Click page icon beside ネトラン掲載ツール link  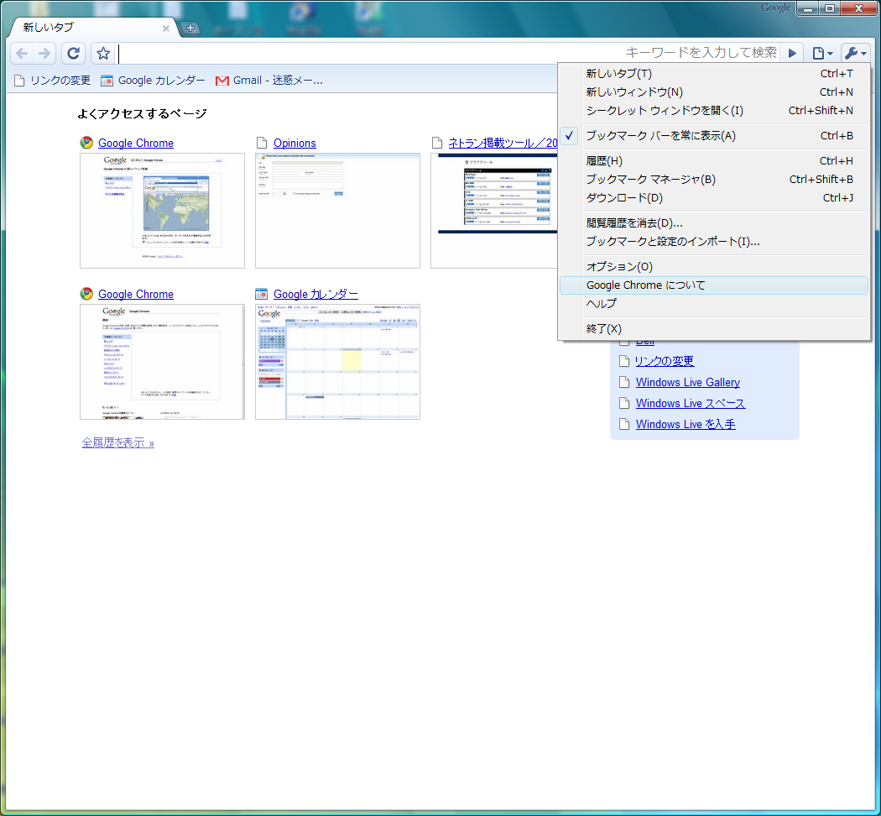coord(436,143)
